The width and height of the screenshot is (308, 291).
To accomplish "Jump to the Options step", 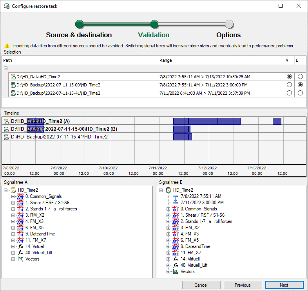I will point(229,25).
